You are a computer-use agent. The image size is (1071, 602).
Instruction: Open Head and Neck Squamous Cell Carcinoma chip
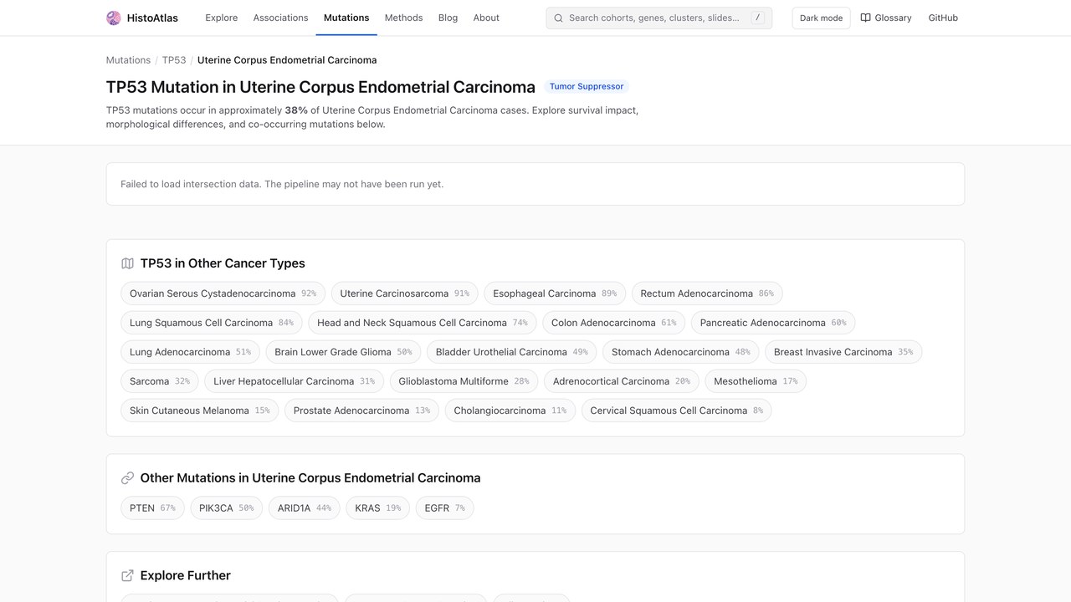pos(423,323)
